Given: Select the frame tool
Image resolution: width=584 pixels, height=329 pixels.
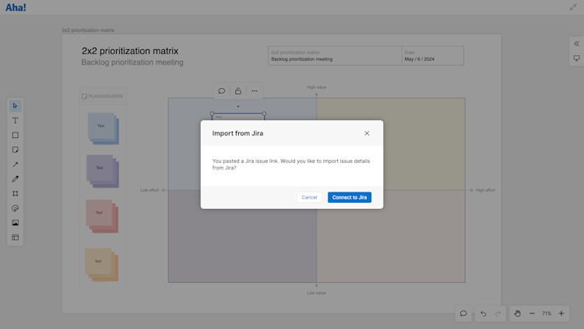Looking at the screenshot, I should click(16, 193).
